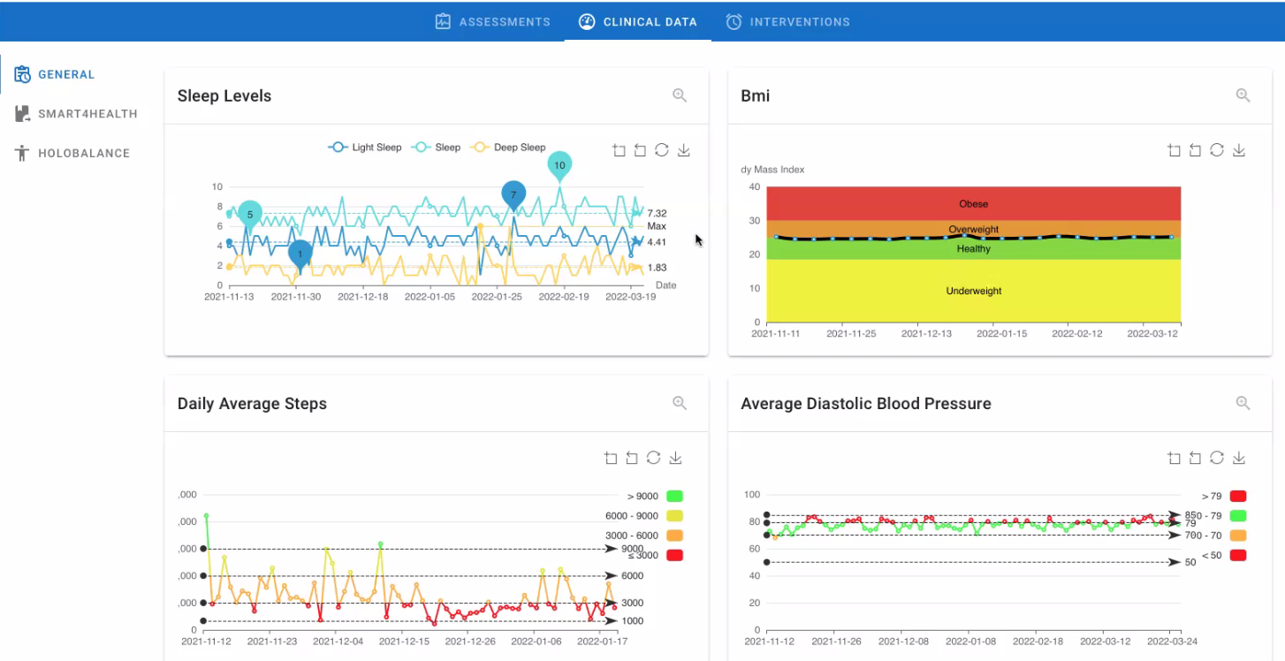Click the red < 50 blood pressure swatch
This screenshot has height=661, width=1285.
click(x=1238, y=555)
